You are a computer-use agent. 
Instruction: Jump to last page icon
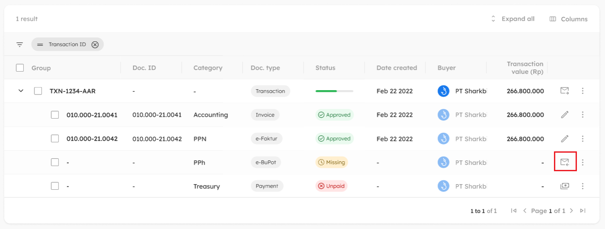(583, 211)
